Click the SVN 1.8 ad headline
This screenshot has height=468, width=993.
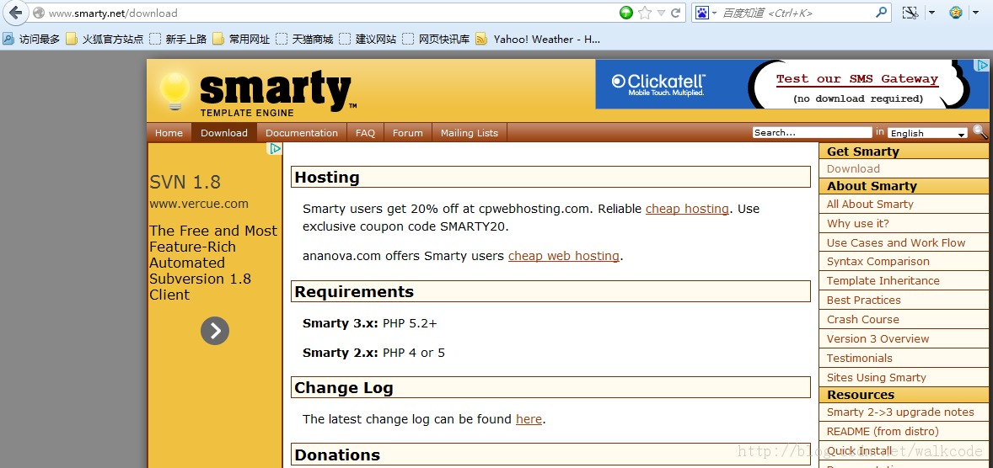pos(185,182)
